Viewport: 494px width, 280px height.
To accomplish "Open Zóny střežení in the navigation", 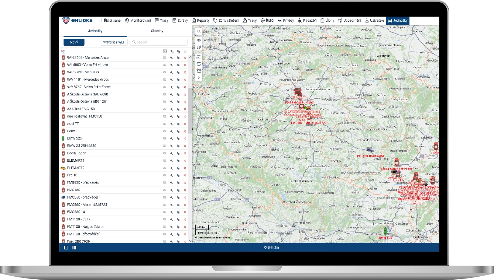I will click(x=226, y=21).
